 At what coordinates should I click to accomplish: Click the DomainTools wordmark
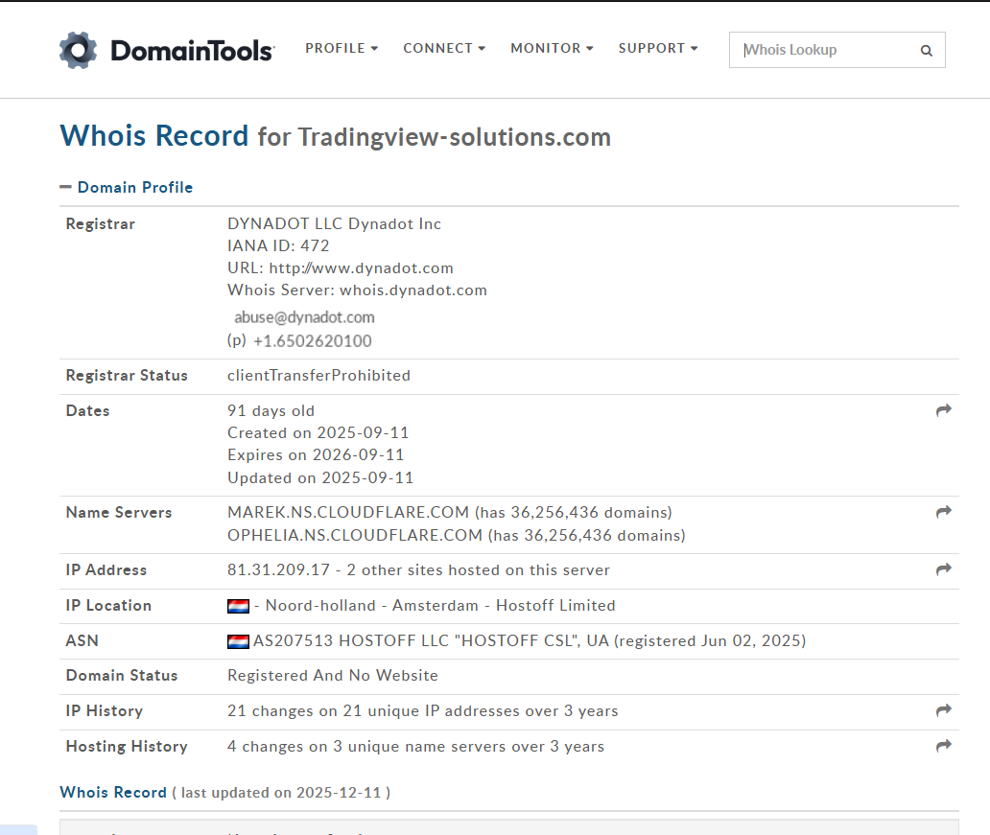192,51
